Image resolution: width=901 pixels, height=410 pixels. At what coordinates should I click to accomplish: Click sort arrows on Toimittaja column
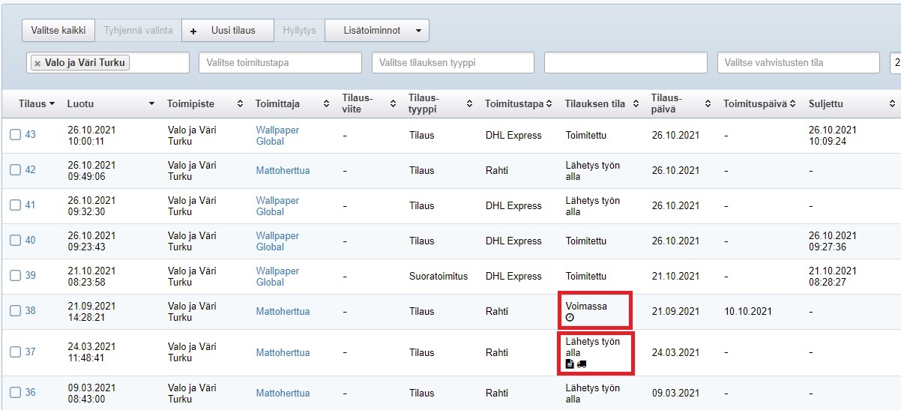coord(326,103)
